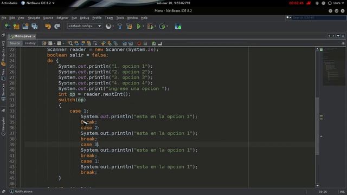Viewport: 347px width, 195px height.
Task: Click the Build Project hammer icon
Action: (x=120, y=27)
